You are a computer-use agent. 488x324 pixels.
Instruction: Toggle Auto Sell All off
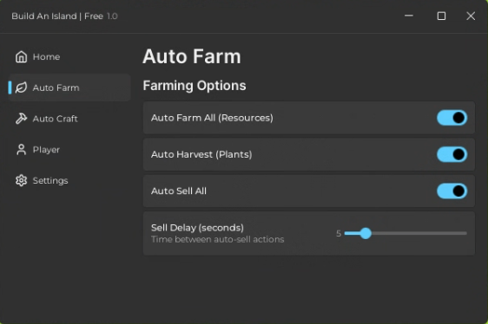pos(452,191)
